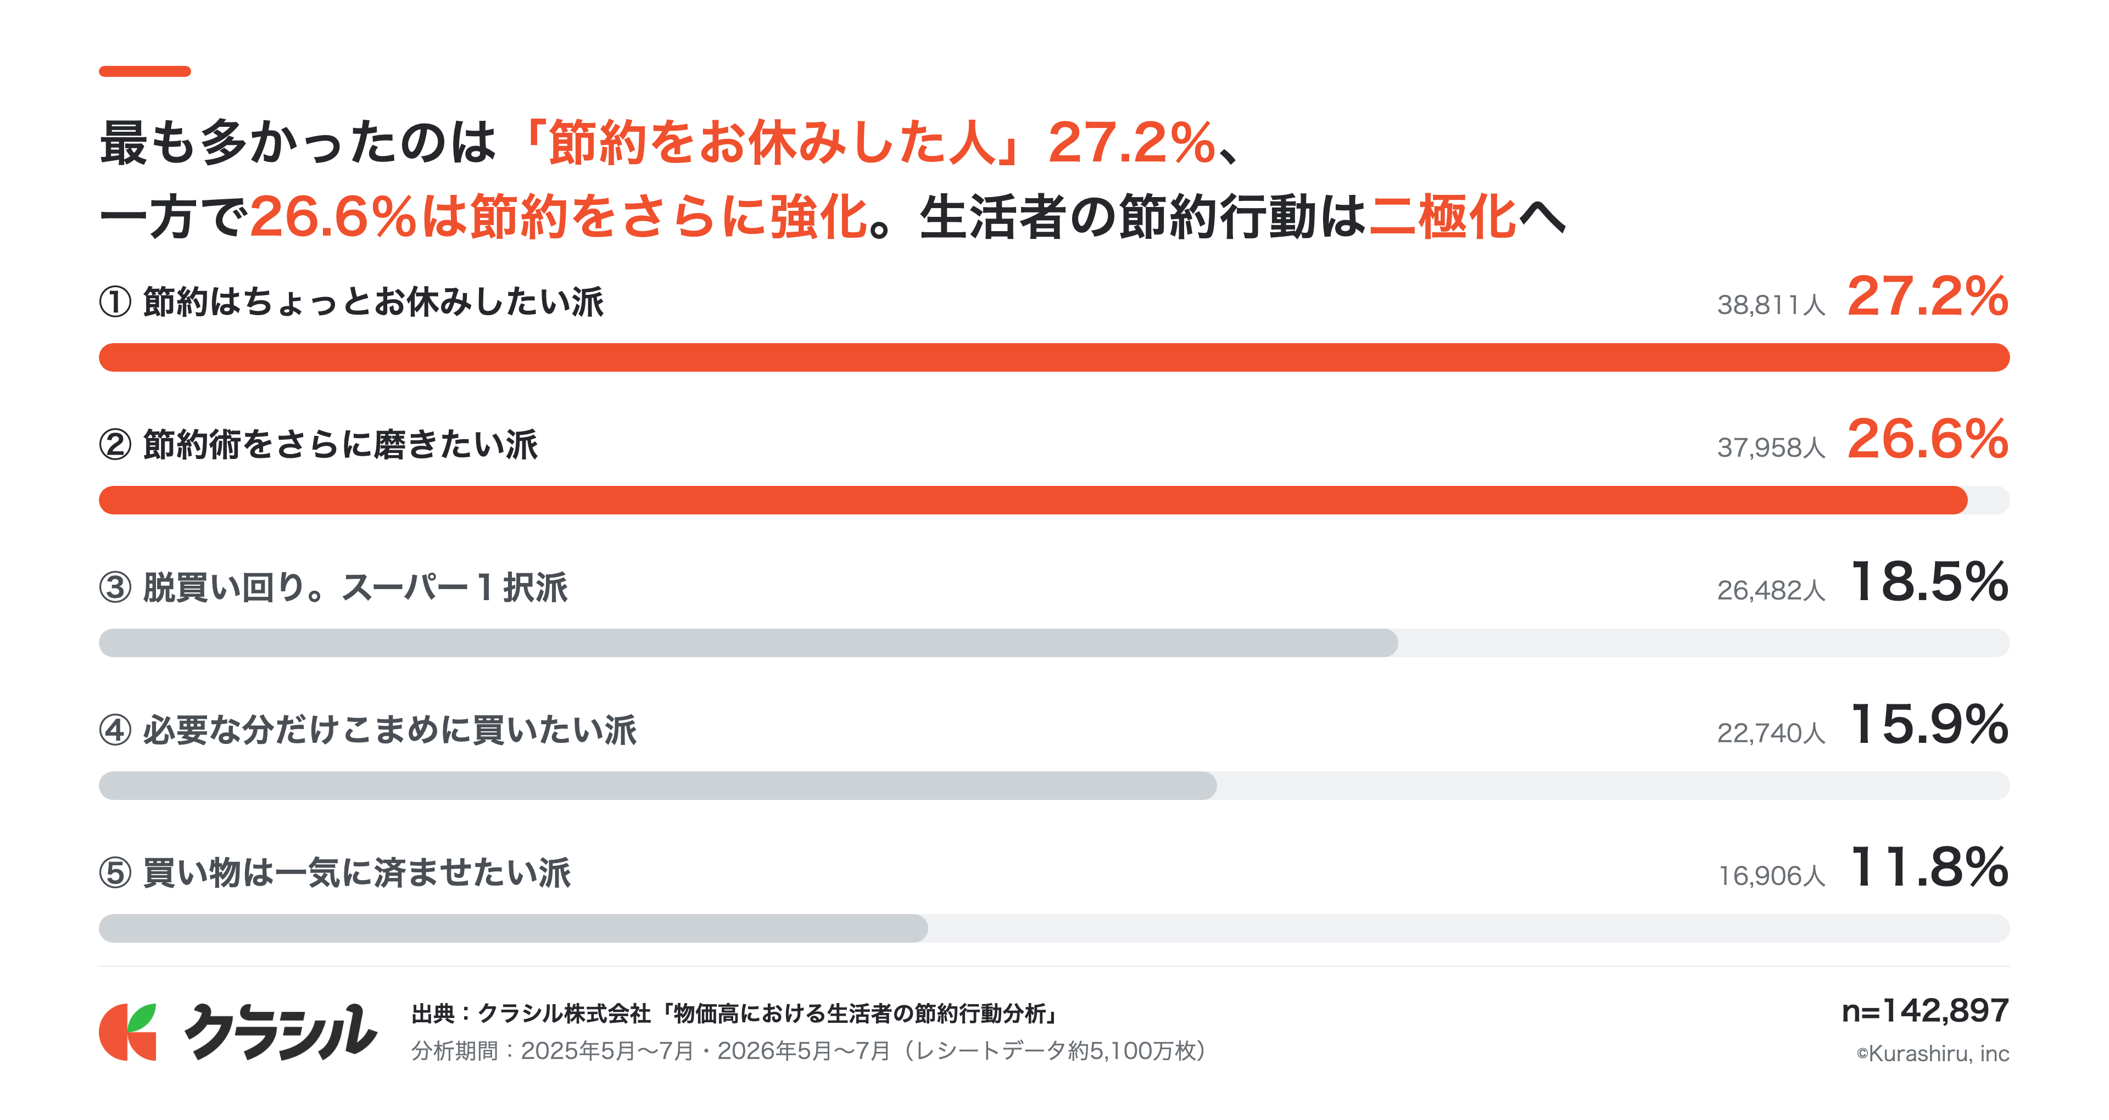Click the 出典：クラシル株式会社 source line
2109x1120 pixels.
(x=735, y=1013)
